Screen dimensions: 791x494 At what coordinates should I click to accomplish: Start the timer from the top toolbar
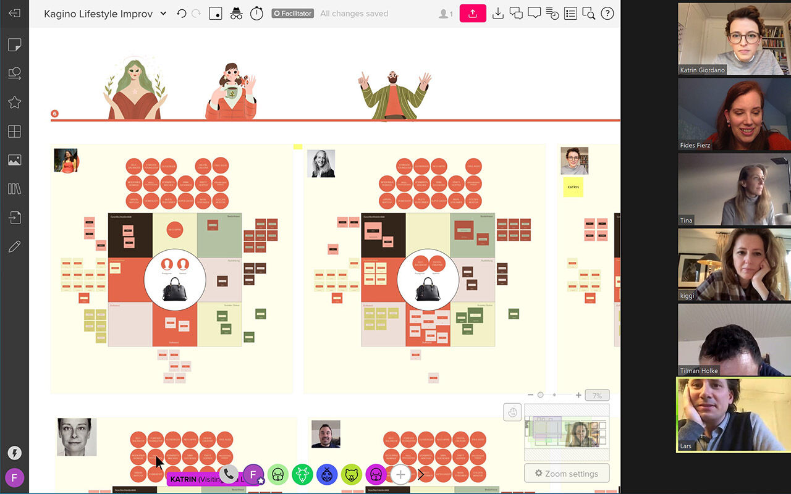point(256,14)
